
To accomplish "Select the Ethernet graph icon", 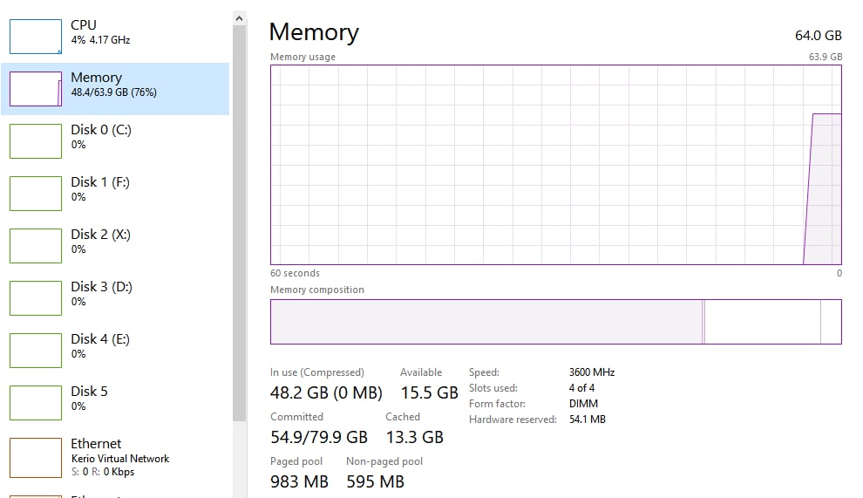I will click(x=36, y=457).
